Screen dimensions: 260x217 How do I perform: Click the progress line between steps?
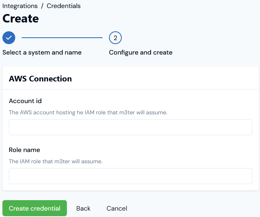click(x=62, y=38)
